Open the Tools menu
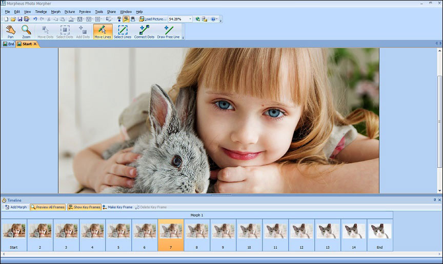The image size is (443, 264). tap(99, 12)
